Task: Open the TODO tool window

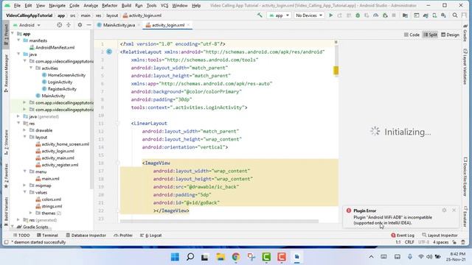Action: coord(21,236)
